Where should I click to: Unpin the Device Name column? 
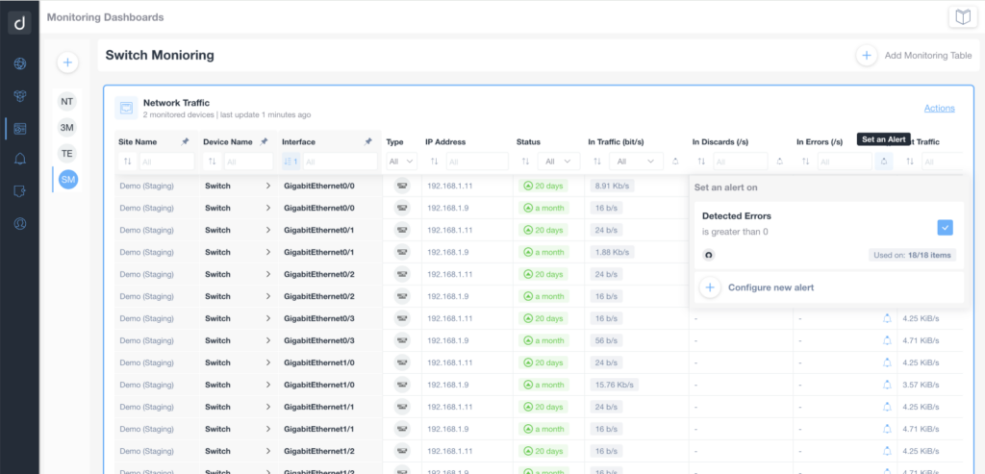click(264, 142)
